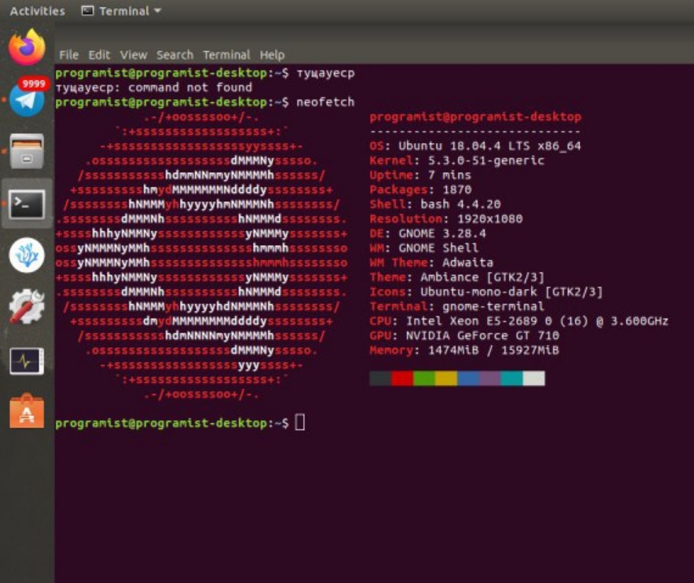Screen dimensions: 694x583
Task: Click the 'neofetch' command text
Action: 325,102
